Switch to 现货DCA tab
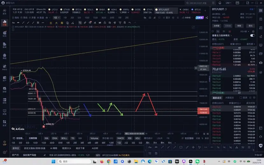This screenshot has width=264, height=165. click(x=67, y=148)
